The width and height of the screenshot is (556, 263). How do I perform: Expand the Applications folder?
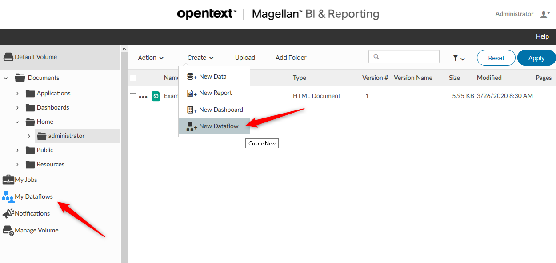[x=17, y=93]
